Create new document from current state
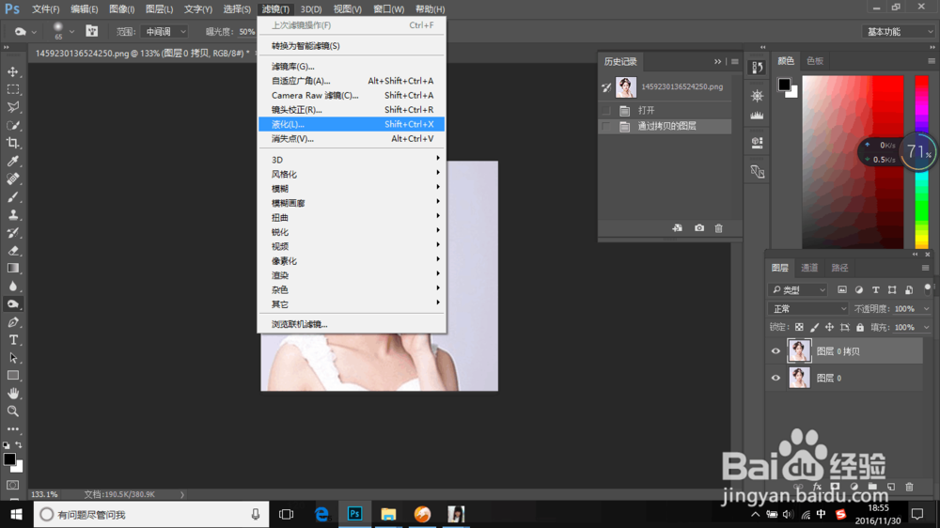Screen dimensions: 940x528 (x=678, y=227)
